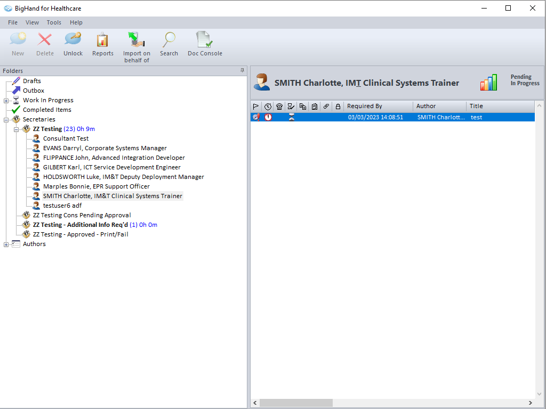The height and width of the screenshot is (409, 546).
Task: Click the priority flag icon in test row
Action: 256,117
